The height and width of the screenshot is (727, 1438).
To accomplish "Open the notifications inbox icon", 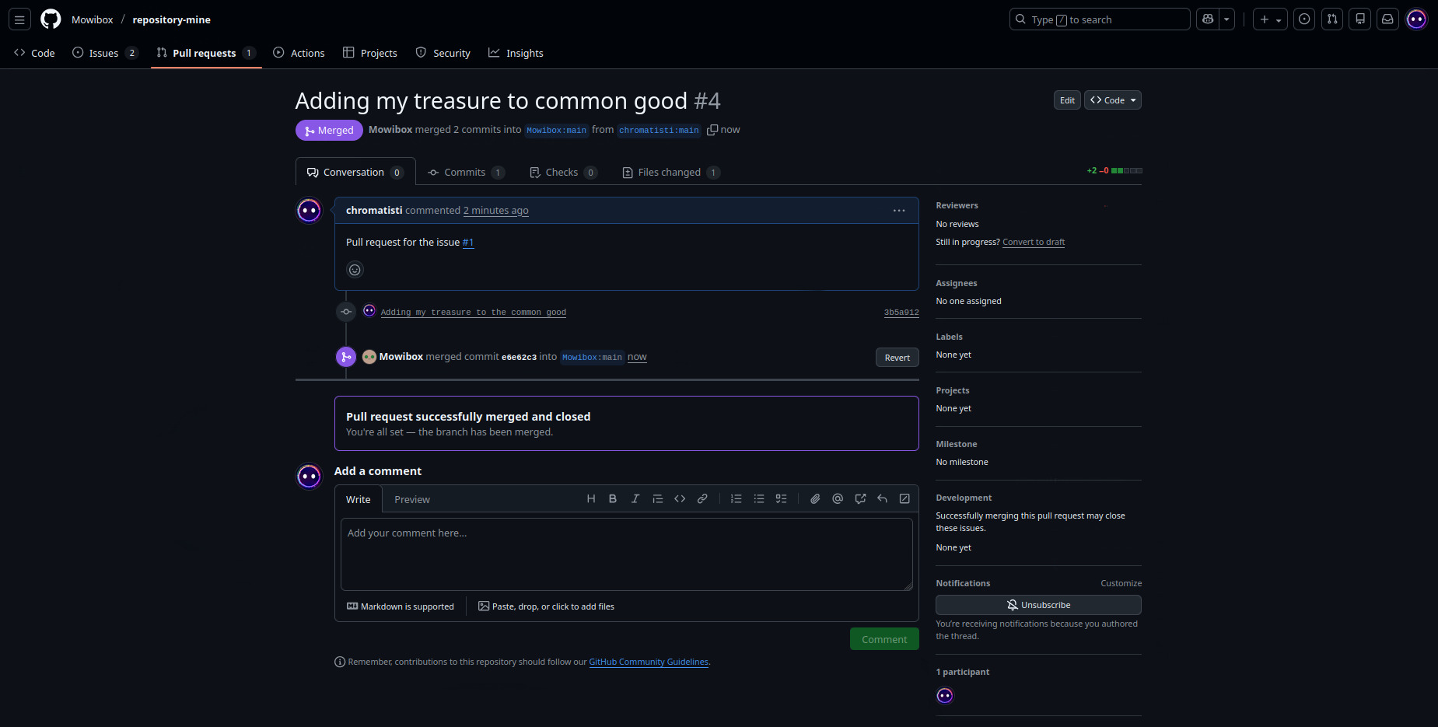I will [x=1387, y=19].
